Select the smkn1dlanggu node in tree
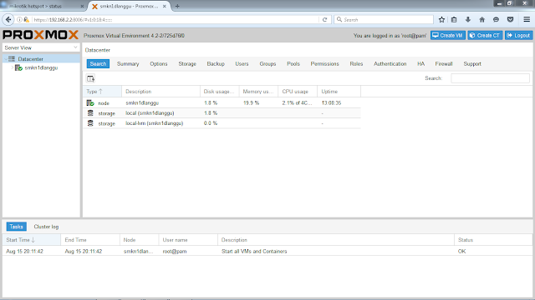This screenshot has height=300, width=535. (x=41, y=67)
